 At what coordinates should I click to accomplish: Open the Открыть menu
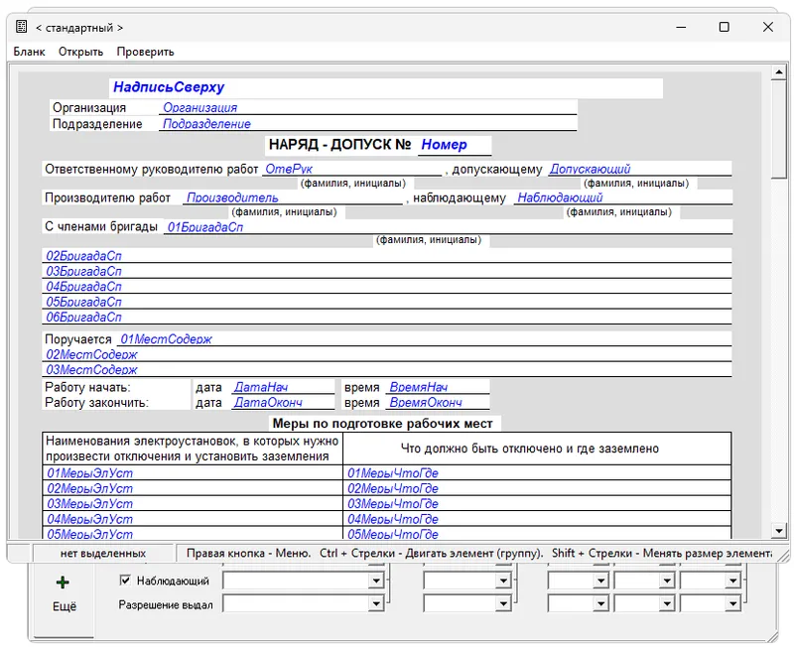point(80,52)
